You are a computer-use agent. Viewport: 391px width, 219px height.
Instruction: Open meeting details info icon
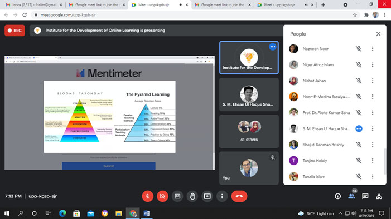click(x=337, y=196)
